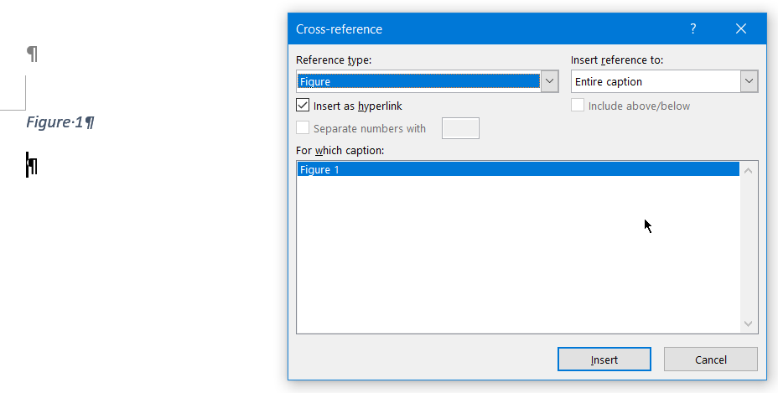Click the Figure reference type field
Image resolution: width=778 pixels, height=393 pixels.
418,81
